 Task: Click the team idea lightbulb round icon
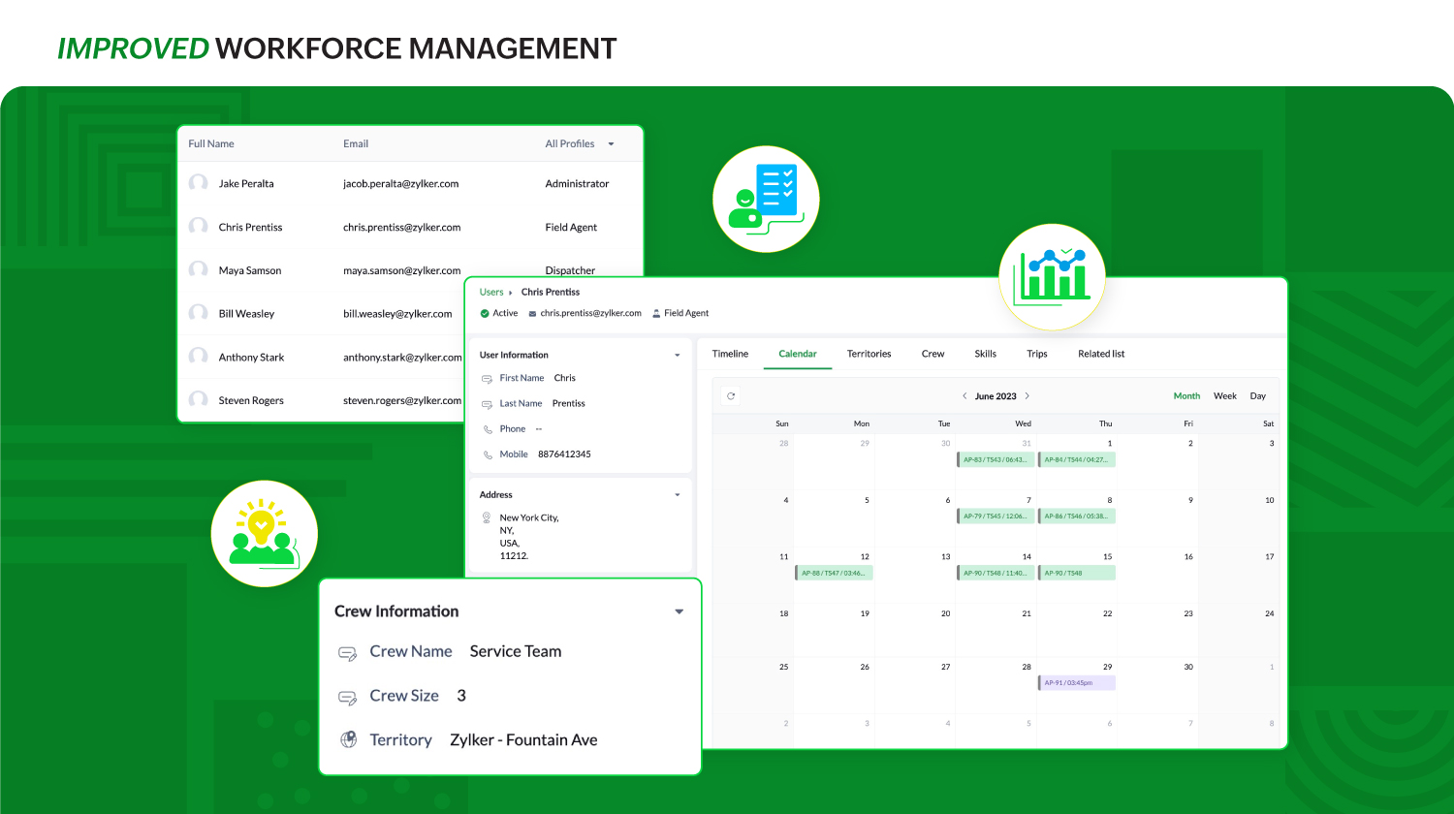(264, 533)
